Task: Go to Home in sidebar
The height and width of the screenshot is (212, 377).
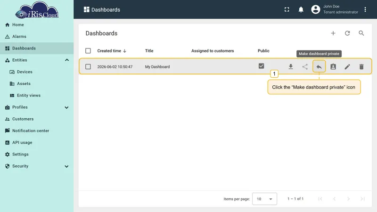Action: pyautogui.click(x=37, y=24)
